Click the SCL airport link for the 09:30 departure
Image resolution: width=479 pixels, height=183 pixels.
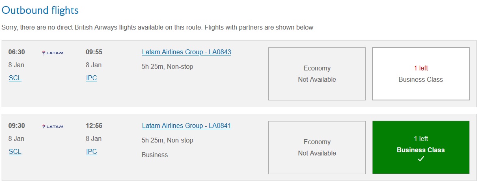click(15, 152)
